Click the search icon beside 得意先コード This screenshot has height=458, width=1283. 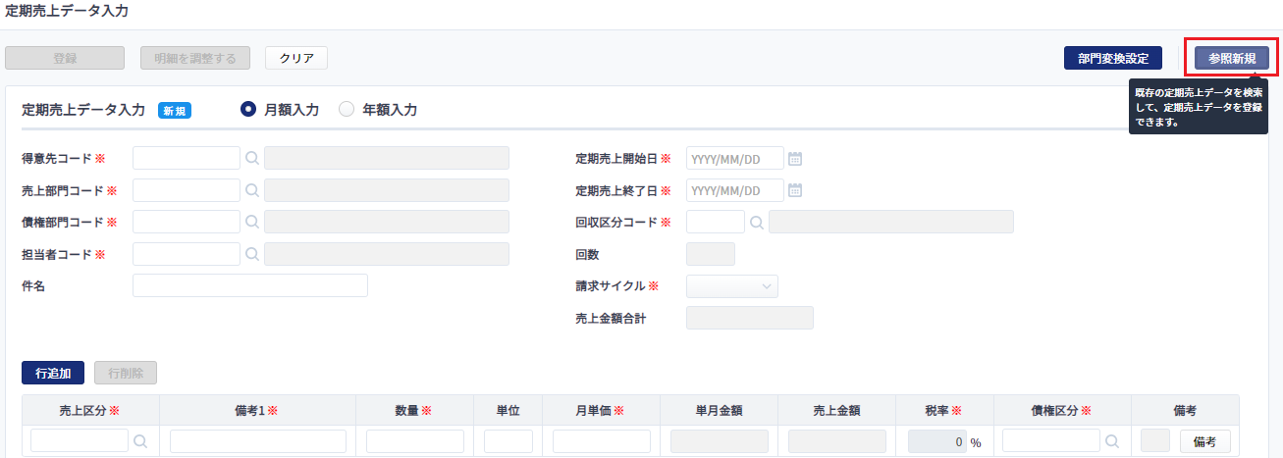(x=252, y=159)
